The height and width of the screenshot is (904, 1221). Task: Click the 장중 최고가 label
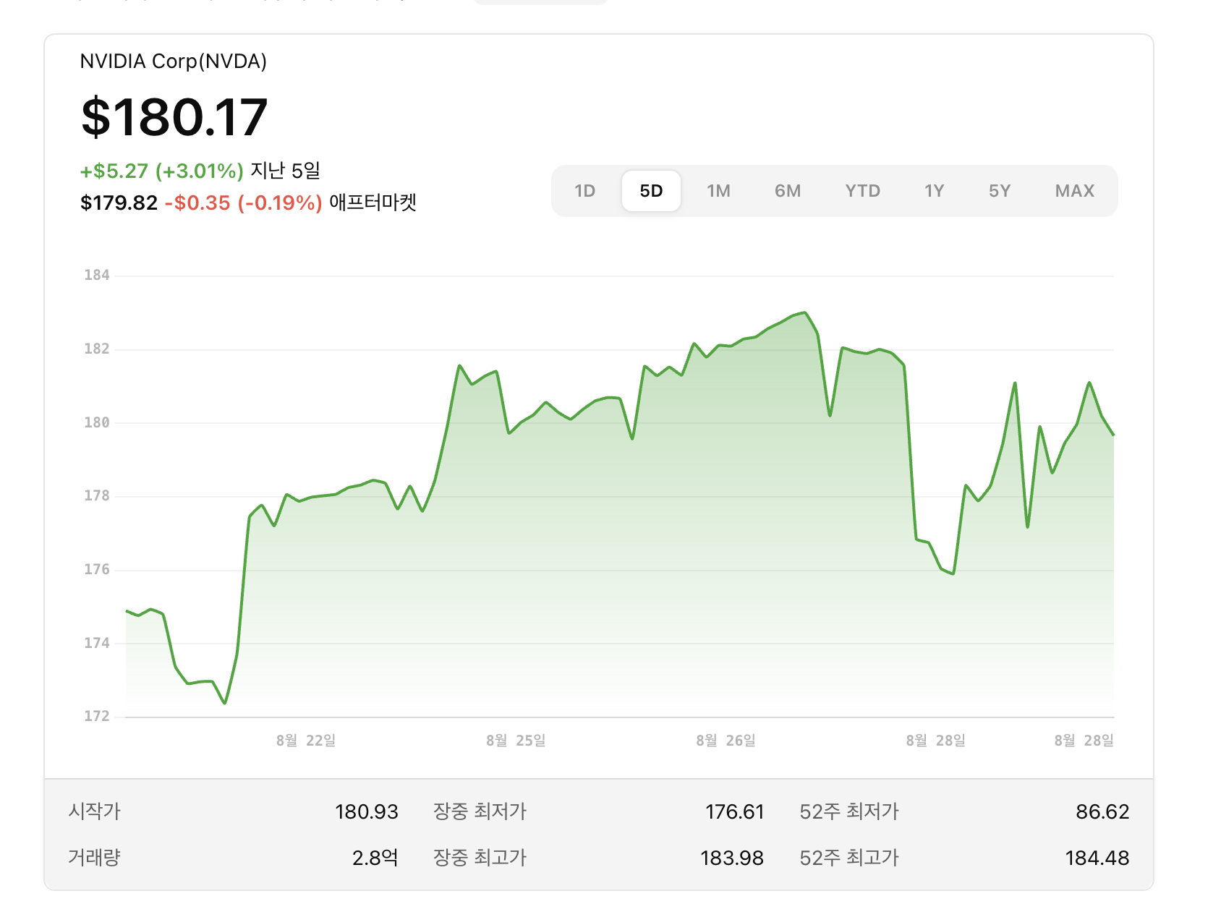click(x=480, y=858)
